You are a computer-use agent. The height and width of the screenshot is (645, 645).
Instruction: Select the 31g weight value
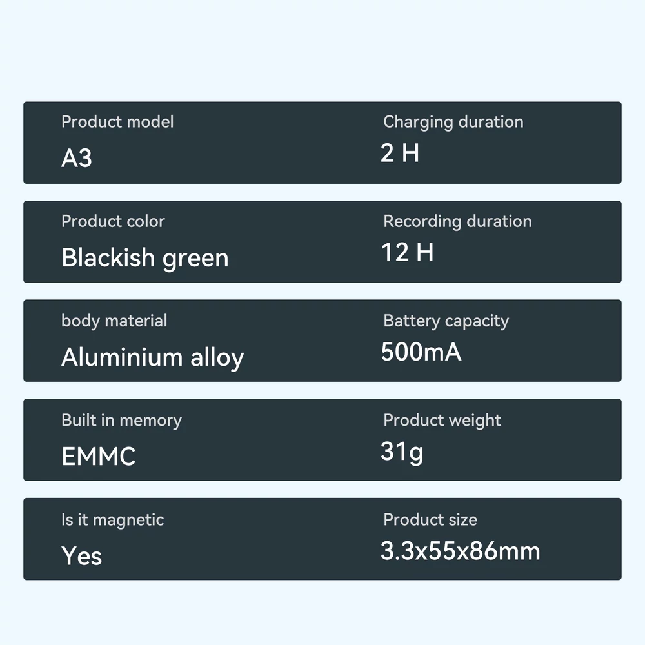[x=402, y=452]
